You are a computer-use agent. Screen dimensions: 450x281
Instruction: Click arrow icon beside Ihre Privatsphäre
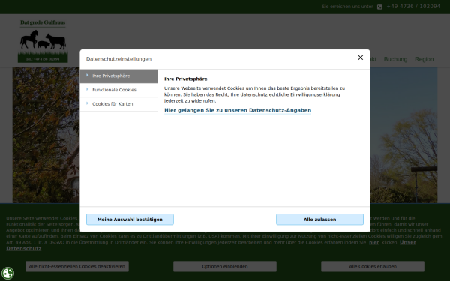pos(88,76)
